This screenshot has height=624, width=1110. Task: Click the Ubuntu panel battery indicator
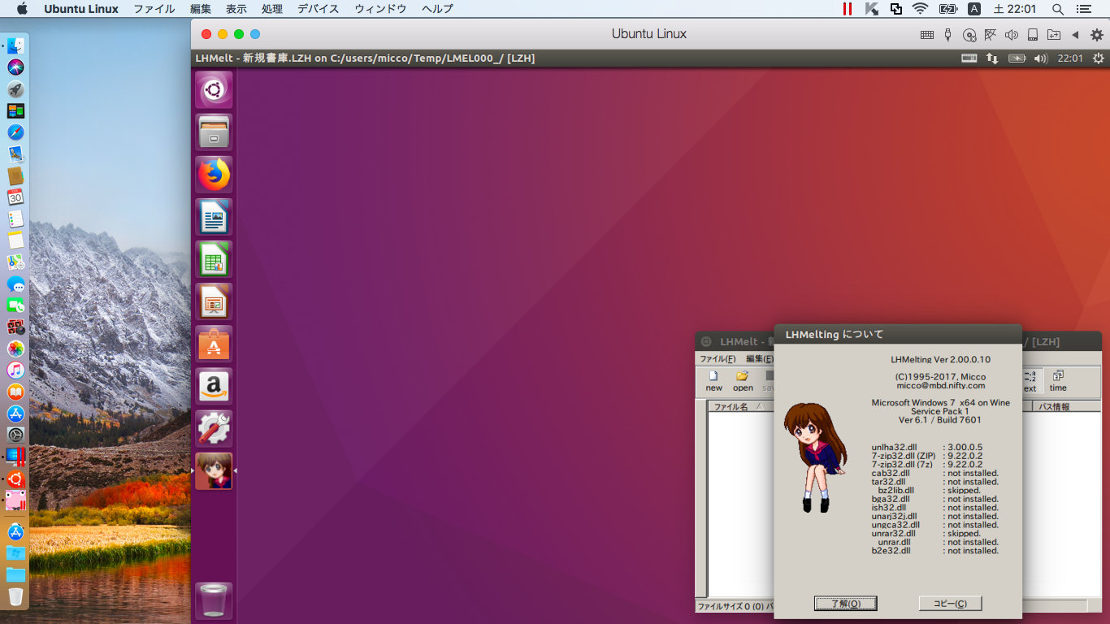coord(1017,58)
